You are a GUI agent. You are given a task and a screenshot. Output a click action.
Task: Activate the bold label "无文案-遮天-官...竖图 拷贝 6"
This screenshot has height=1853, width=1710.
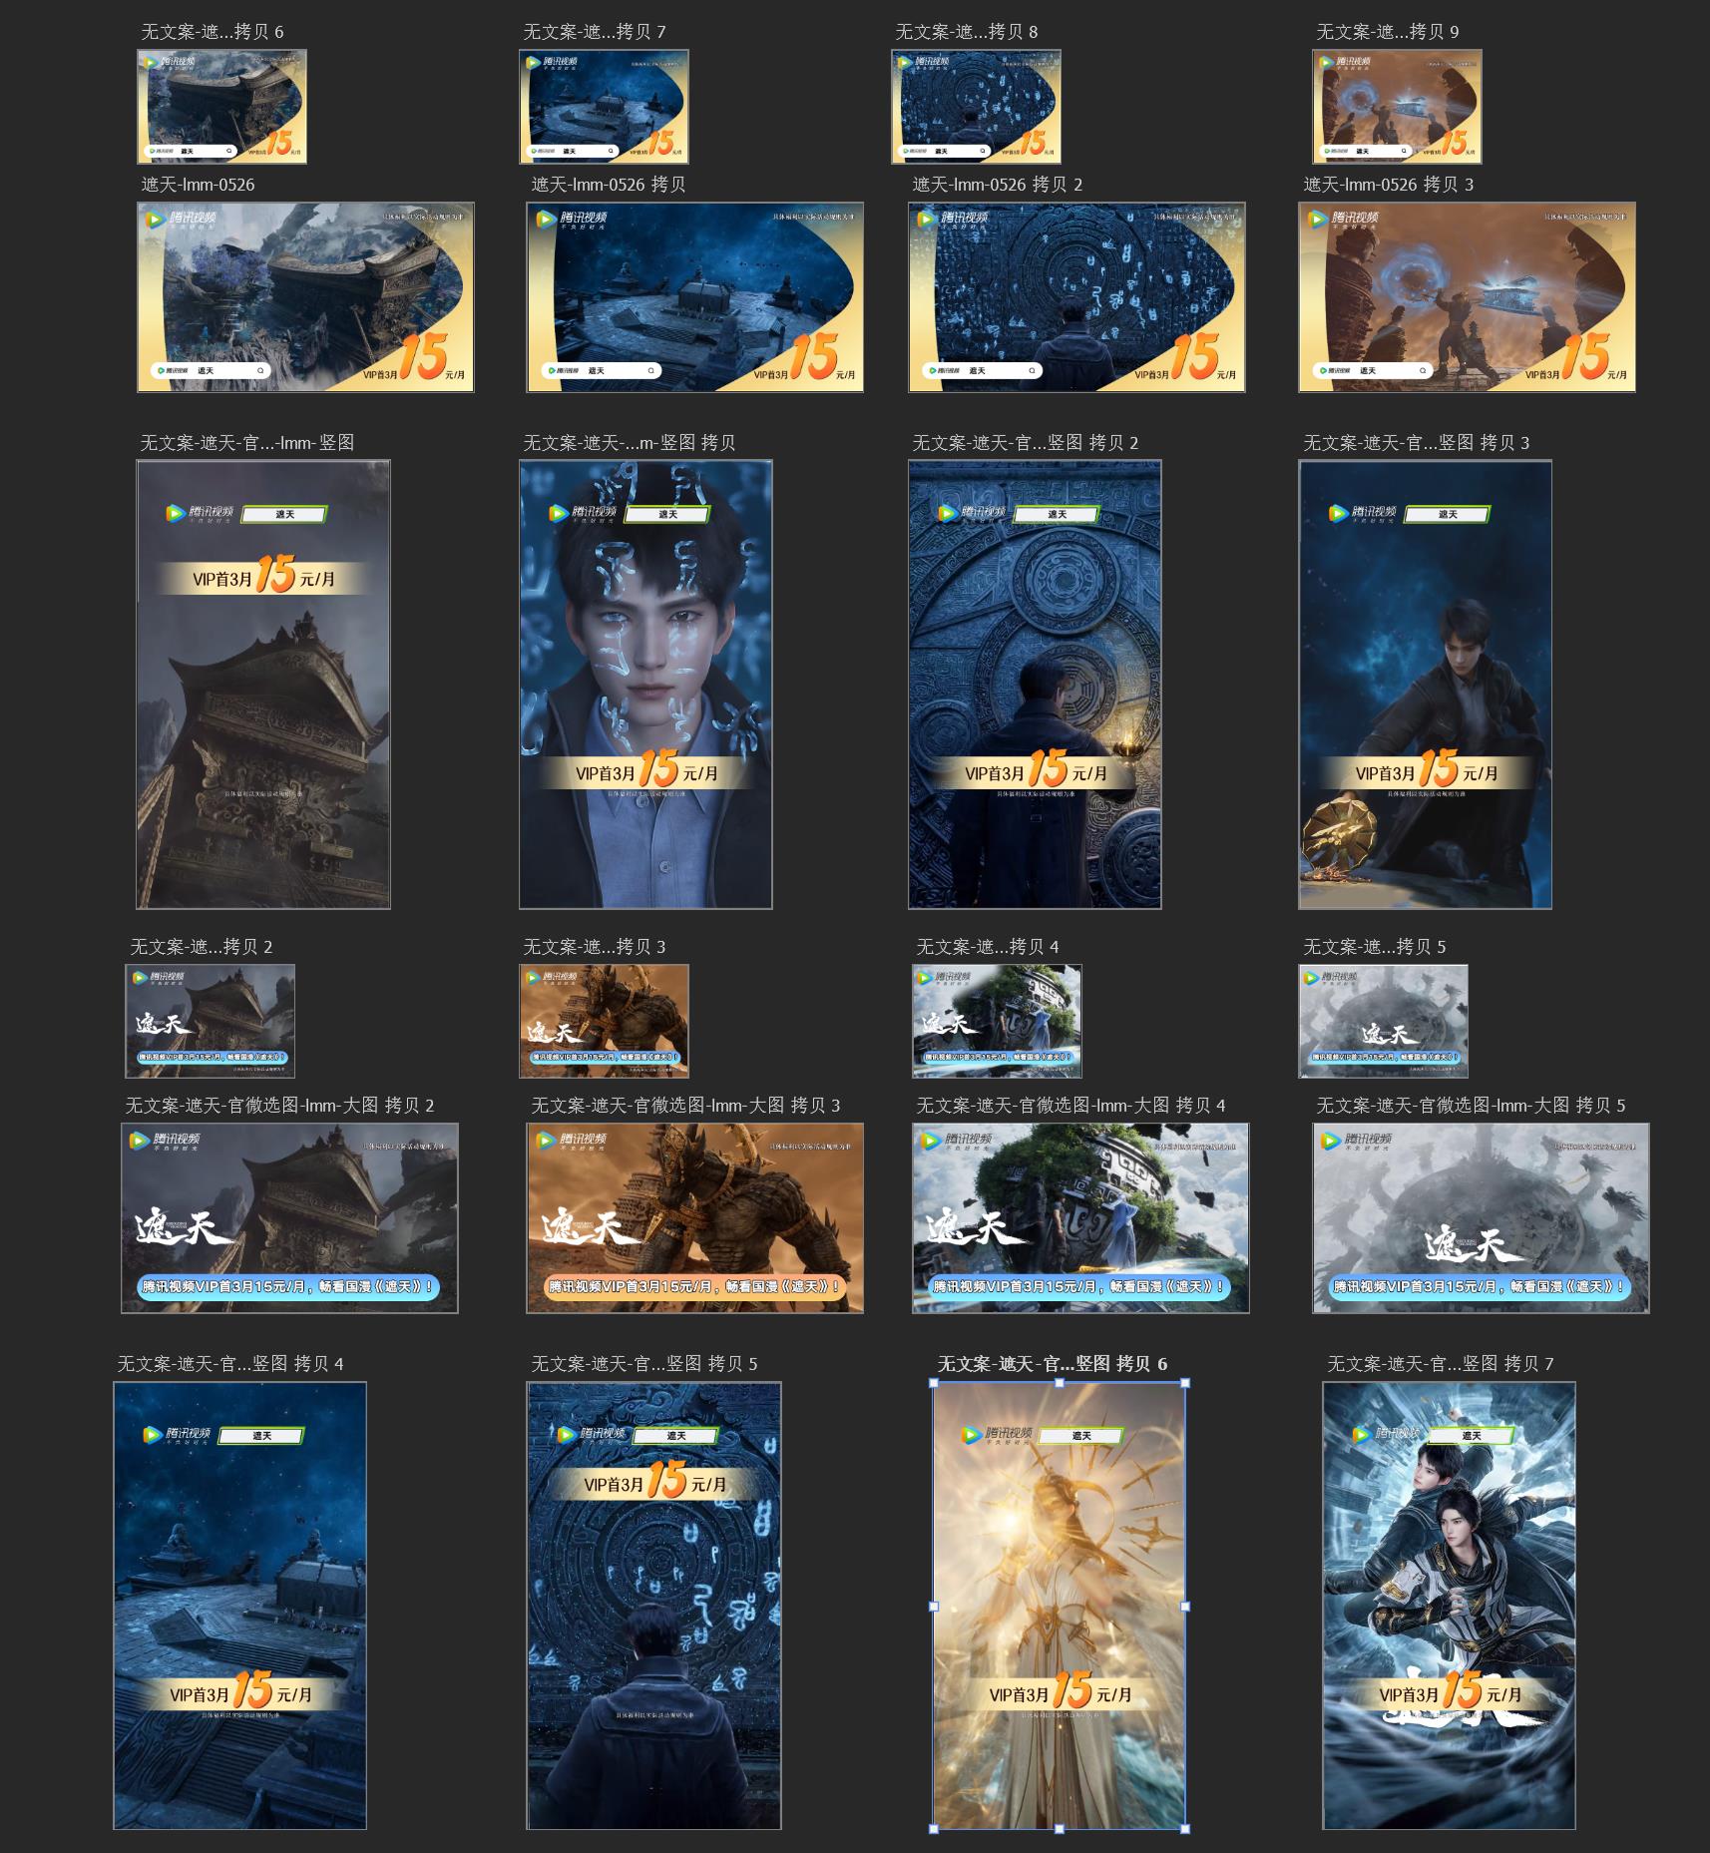(1053, 1364)
